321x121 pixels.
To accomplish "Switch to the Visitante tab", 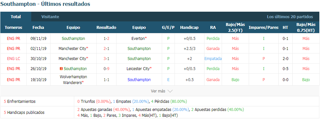I will pos(50,17).
